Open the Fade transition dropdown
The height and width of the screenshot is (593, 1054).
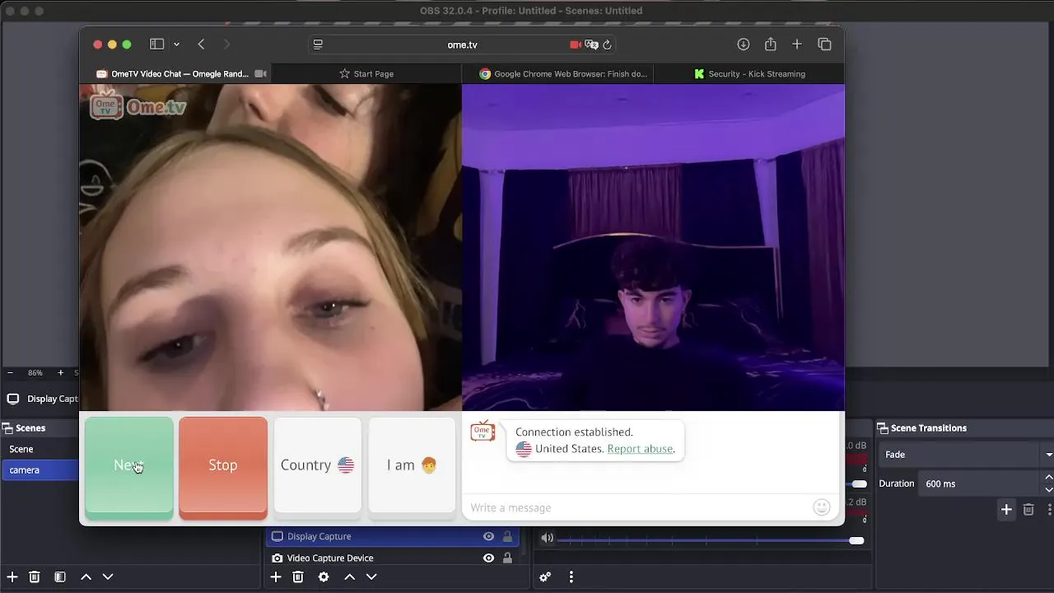click(x=965, y=455)
